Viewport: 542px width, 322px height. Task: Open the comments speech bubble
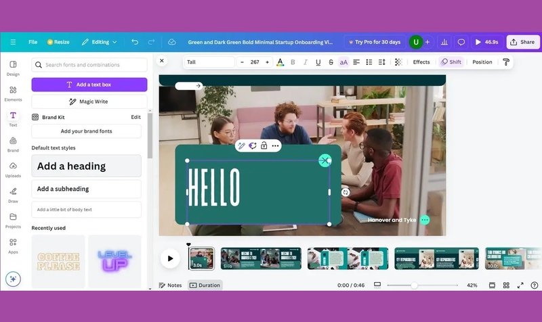click(x=461, y=42)
